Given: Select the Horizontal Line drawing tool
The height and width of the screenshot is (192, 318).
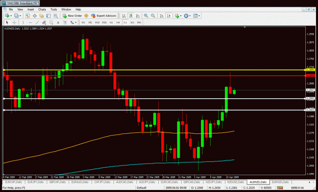Looking at the screenshot, I should click(30, 22).
